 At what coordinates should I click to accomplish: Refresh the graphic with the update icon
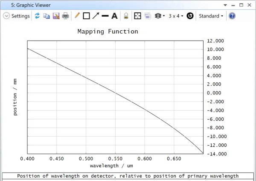37,16
